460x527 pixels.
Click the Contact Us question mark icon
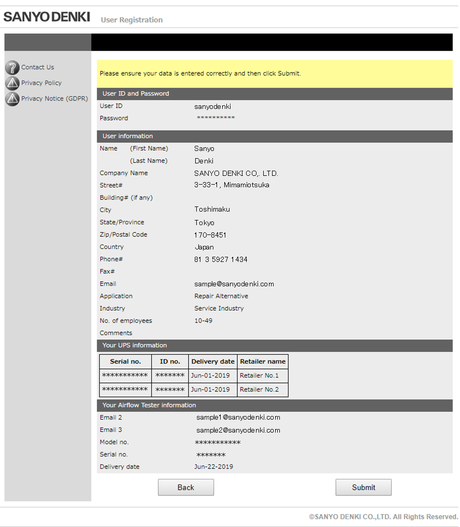coord(12,67)
